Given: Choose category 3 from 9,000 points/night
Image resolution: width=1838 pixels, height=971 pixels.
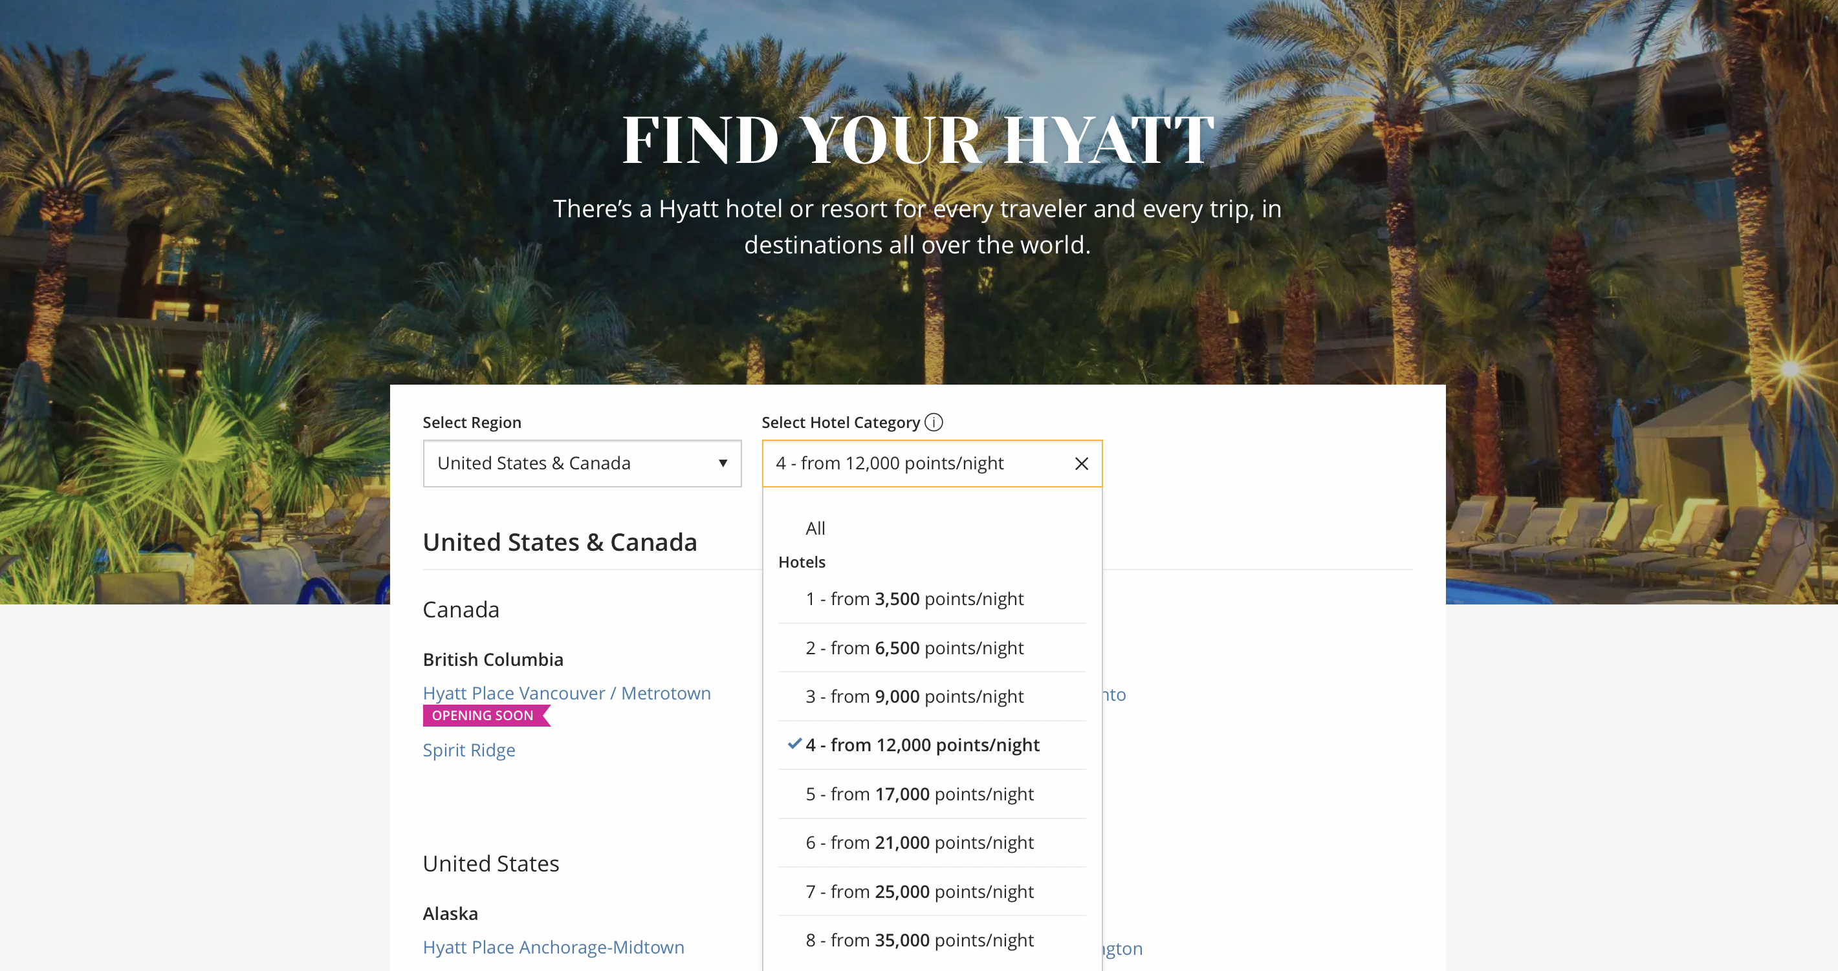Looking at the screenshot, I should pos(914,696).
